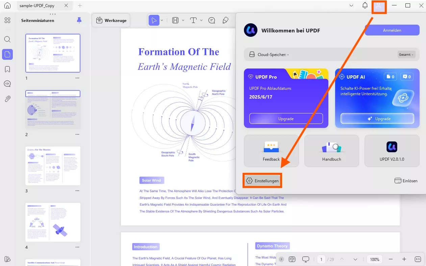The width and height of the screenshot is (426, 266).
Task: Click the UPDF AI document count badge
Action: (390, 77)
